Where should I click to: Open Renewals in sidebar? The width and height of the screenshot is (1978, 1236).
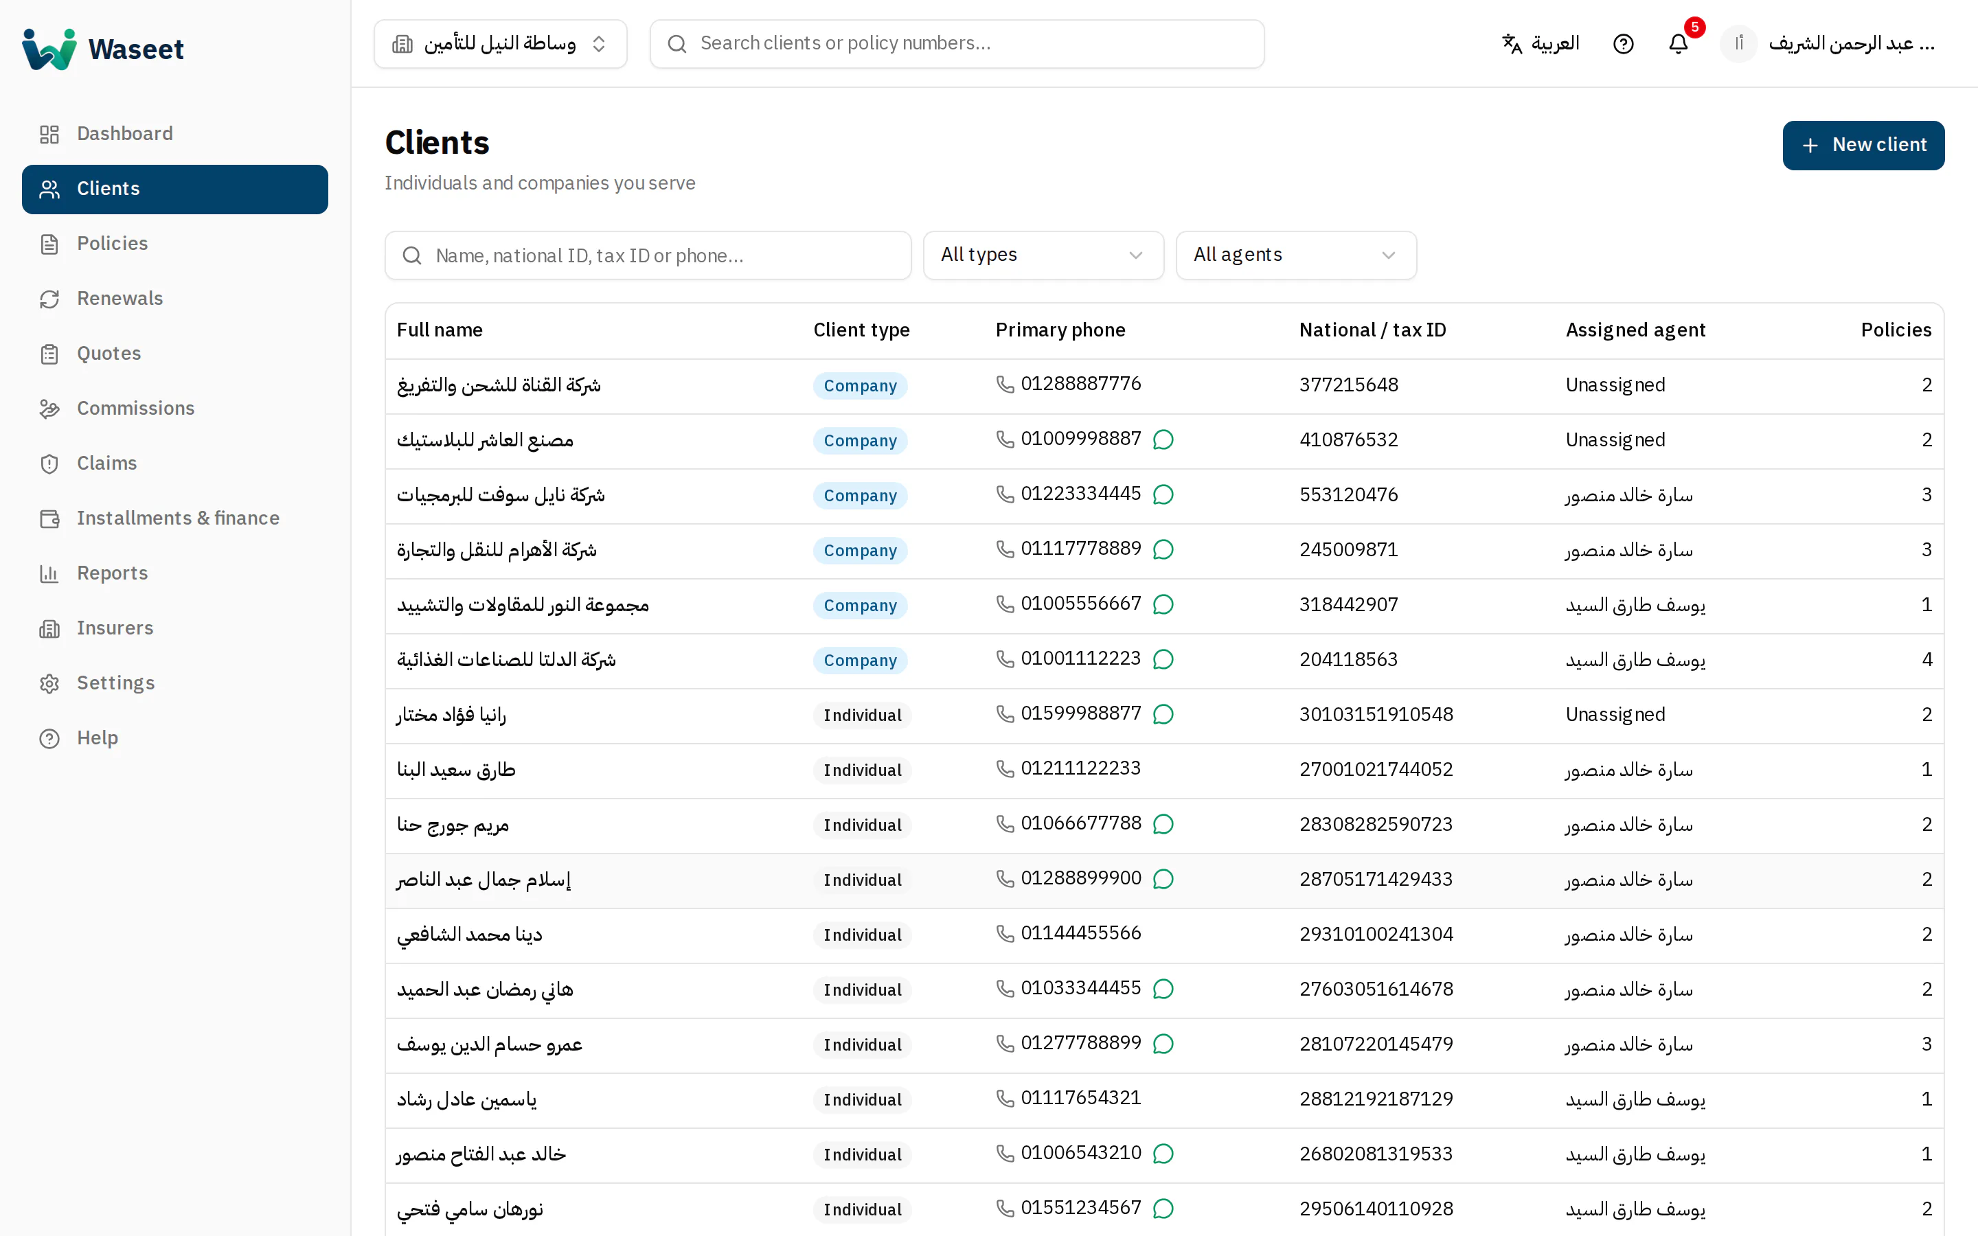(x=175, y=299)
